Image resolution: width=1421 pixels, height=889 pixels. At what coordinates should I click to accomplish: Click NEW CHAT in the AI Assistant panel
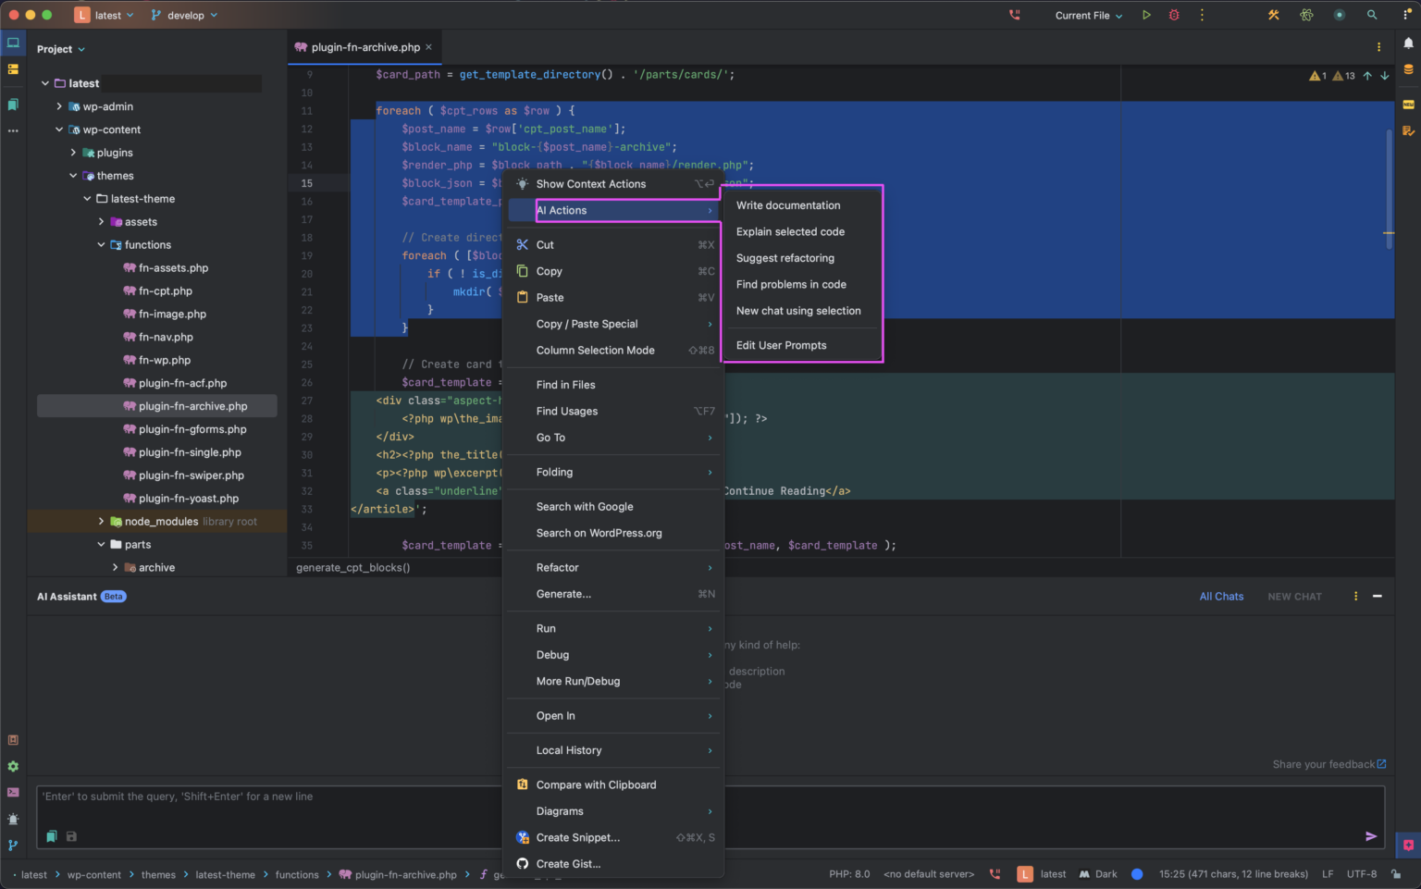tap(1294, 596)
